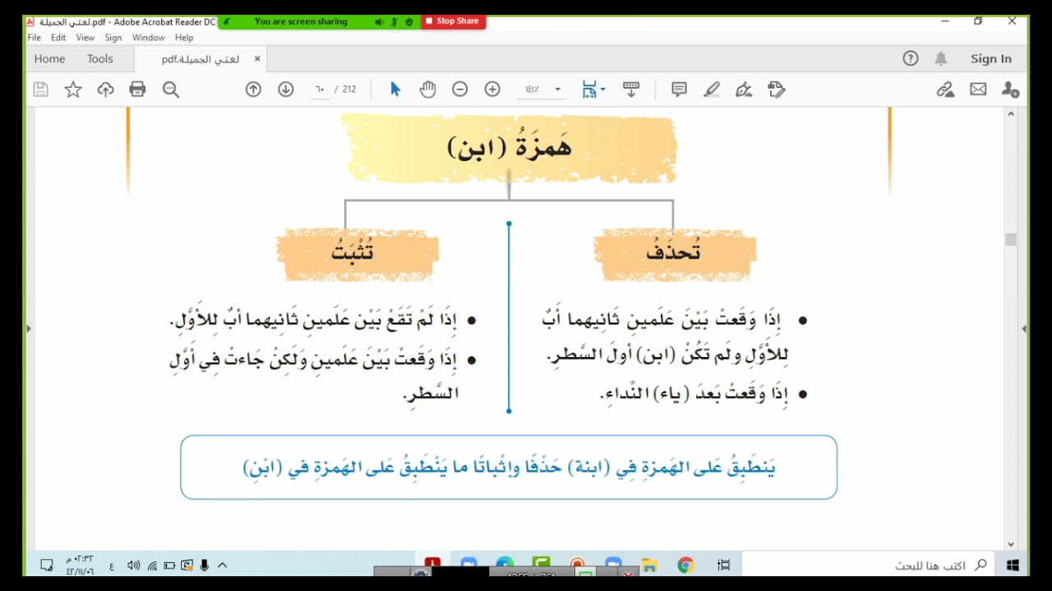Viewport: 1052px width, 591px height.
Task: Click the تُحذف heading in the page
Action: click(674, 251)
